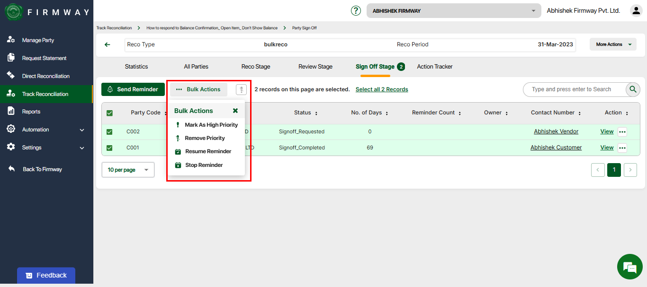Click the Send Reminder button

coord(133,89)
